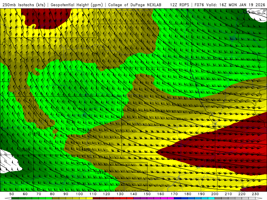Click the 220 value on the color scale

tap(242, 194)
